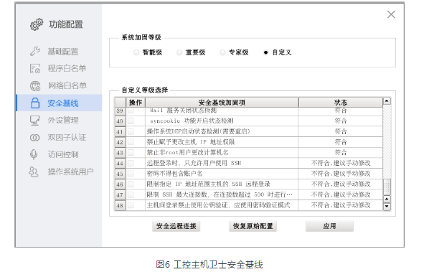Tick row 45 密码不得包含账户名 checkbox
424x277 pixels.
click(131, 174)
